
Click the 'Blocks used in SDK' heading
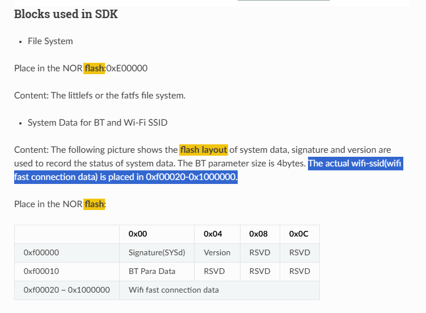click(66, 14)
